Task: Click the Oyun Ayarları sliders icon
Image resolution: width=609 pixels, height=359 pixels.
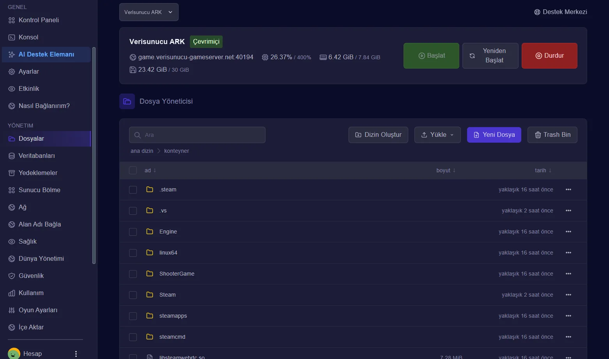Action: tap(12, 310)
